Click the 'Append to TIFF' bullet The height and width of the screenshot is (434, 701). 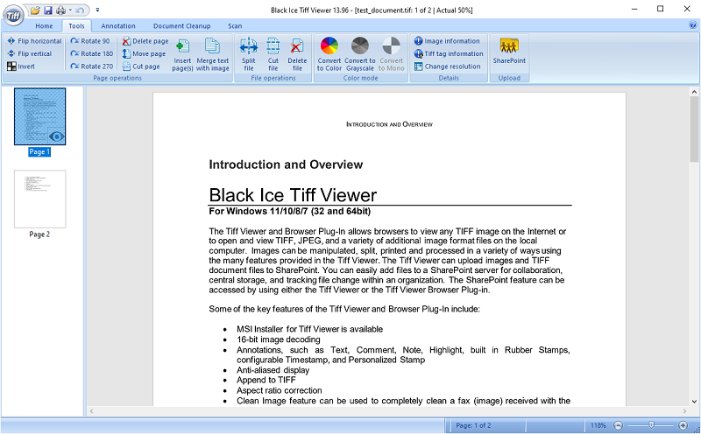[266, 380]
